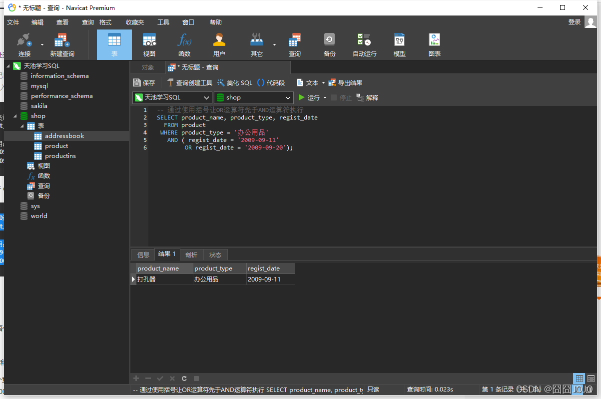Click the regist_date column header
The height and width of the screenshot is (399, 601).
[271, 268]
